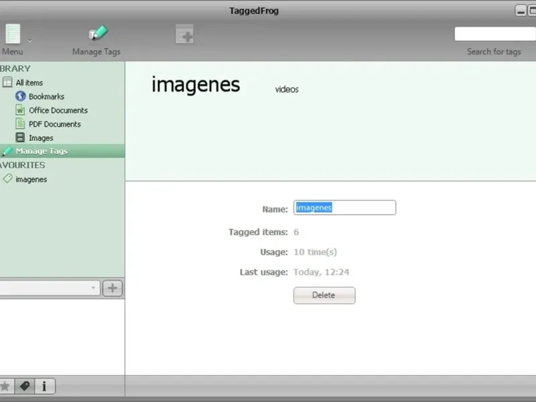536x402 pixels.
Task: Expand the Menu dropdown arrow
Action: point(29,41)
